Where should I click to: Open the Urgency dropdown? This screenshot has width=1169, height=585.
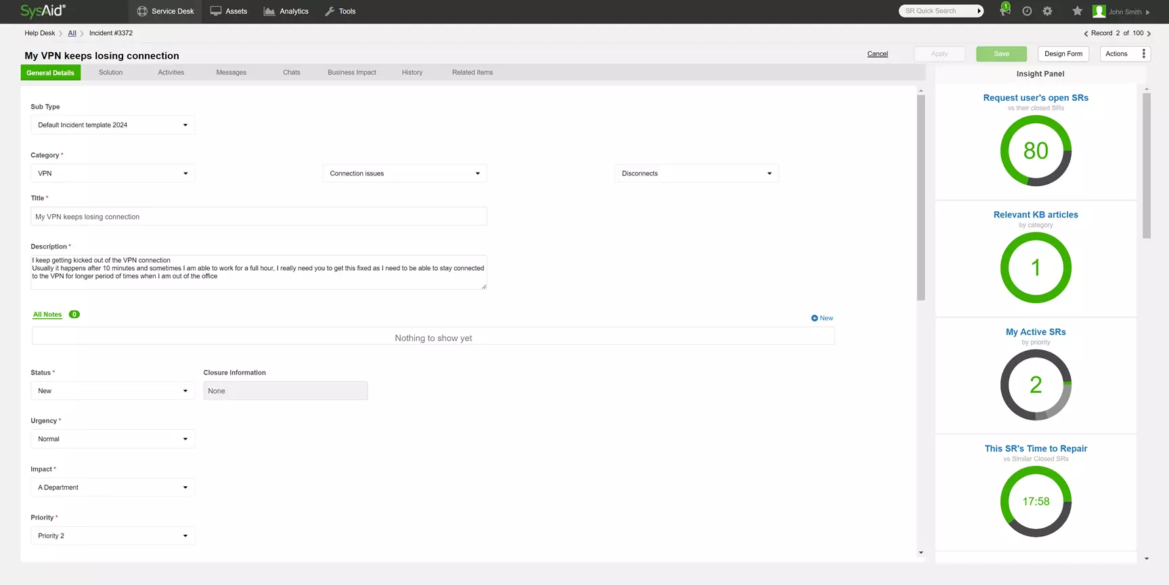click(113, 439)
